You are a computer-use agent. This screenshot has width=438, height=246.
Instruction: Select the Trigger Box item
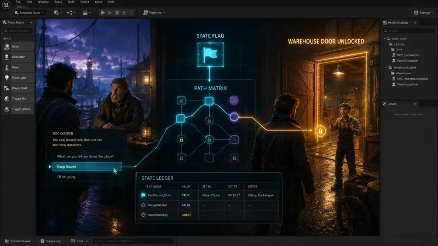18,98
